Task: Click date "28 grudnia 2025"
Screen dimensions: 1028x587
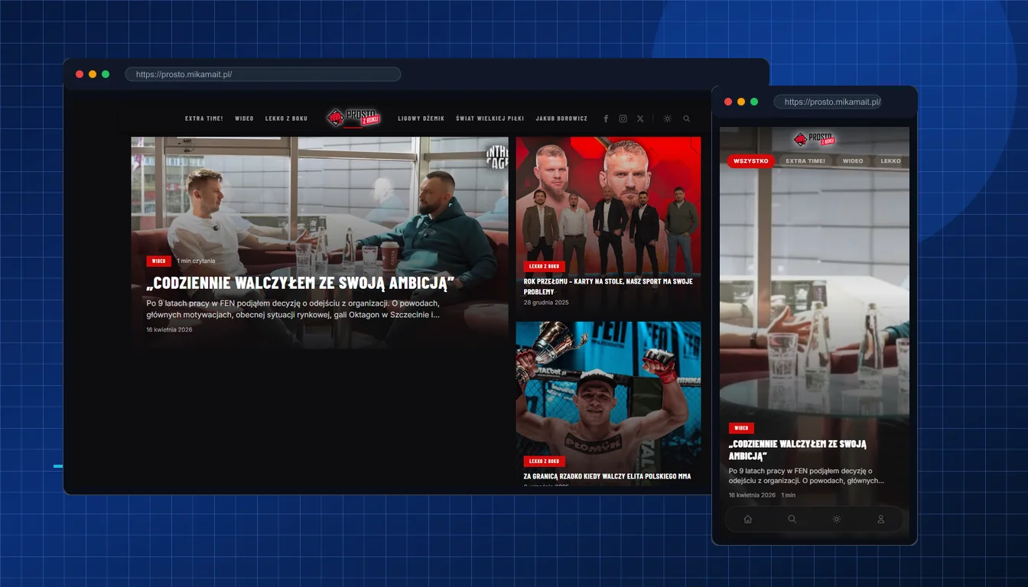Action: coord(546,303)
